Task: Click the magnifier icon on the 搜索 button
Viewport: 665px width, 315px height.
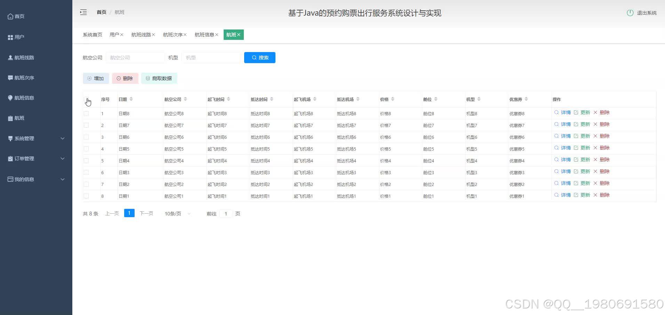Action: [x=255, y=57]
